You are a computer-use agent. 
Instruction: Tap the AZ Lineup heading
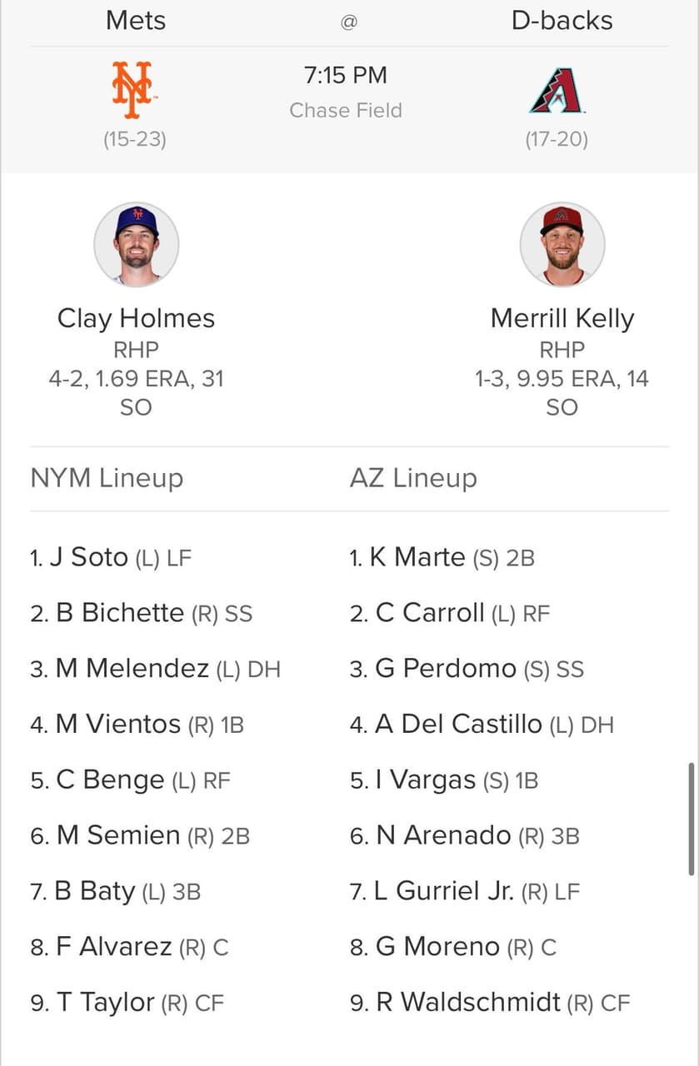coord(413,478)
